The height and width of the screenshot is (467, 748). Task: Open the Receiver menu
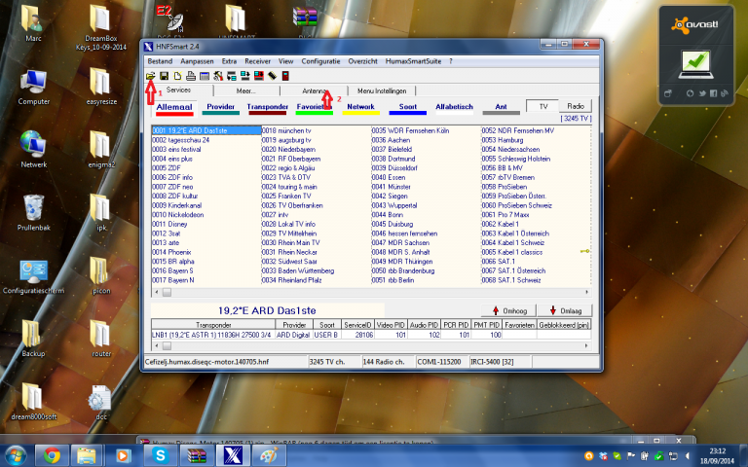click(x=258, y=60)
